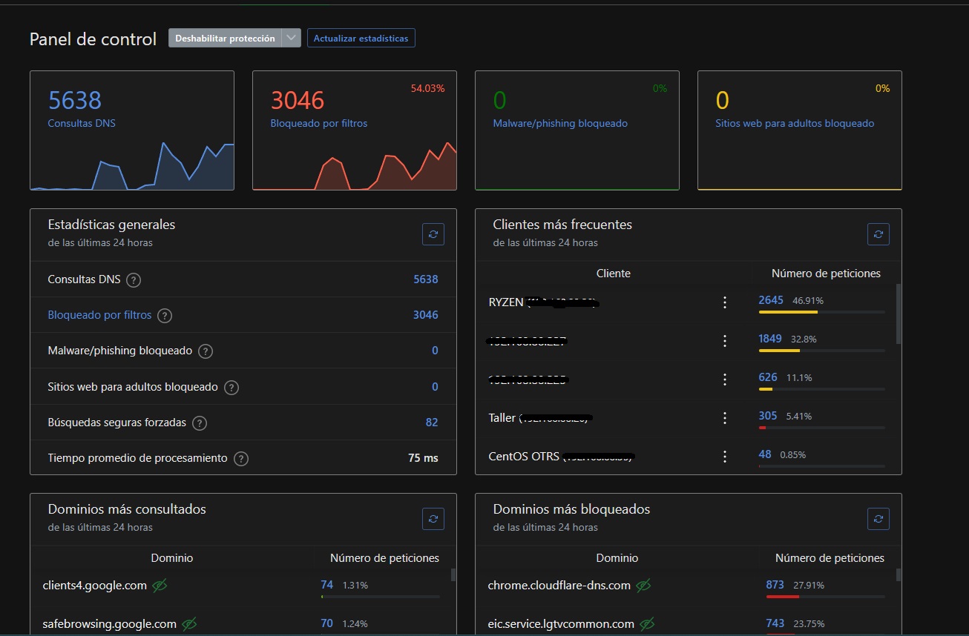Refresh the Dominios más consultados panel

[433, 519]
